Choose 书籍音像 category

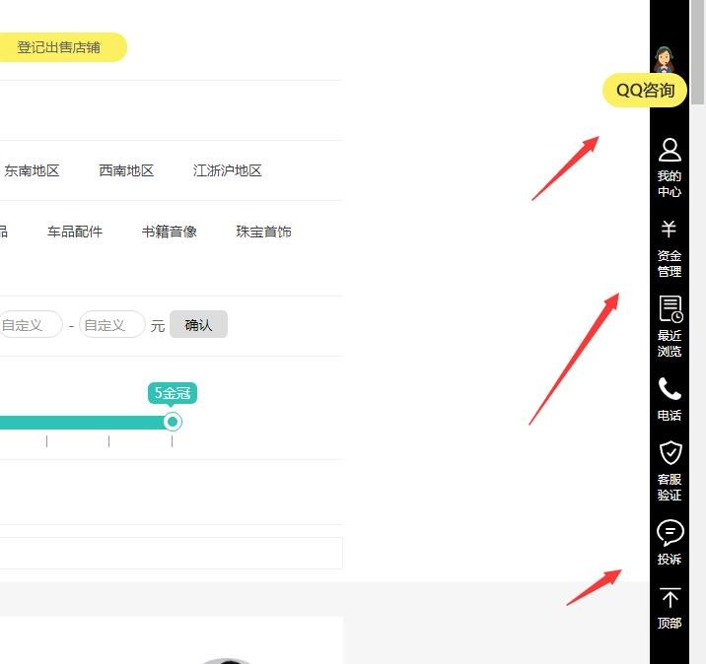point(170,232)
